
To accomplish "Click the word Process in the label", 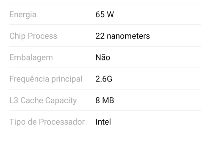I will tap(42, 36).
